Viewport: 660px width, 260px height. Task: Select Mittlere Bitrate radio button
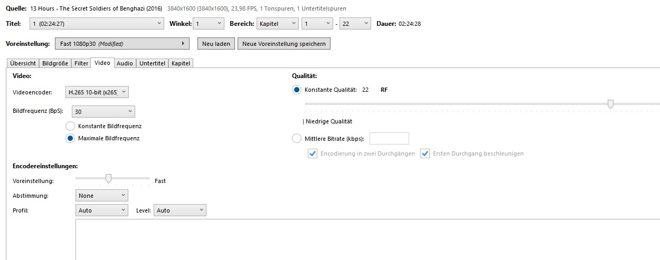click(297, 139)
